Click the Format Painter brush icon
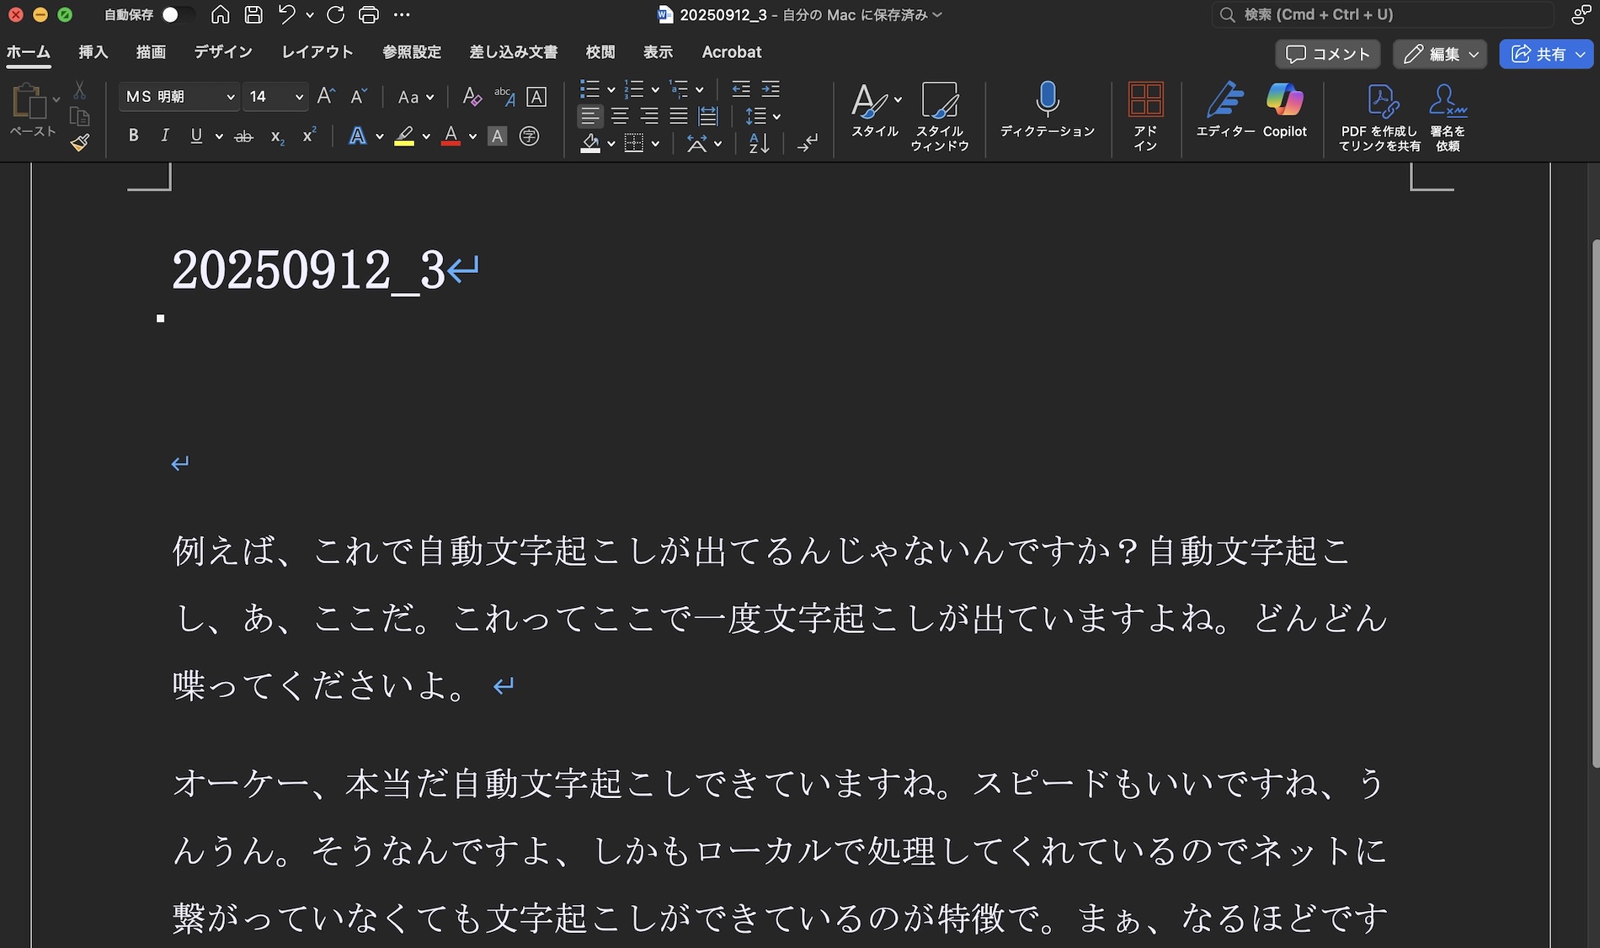This screenshot has height=948, width=1600. [80, 143]
